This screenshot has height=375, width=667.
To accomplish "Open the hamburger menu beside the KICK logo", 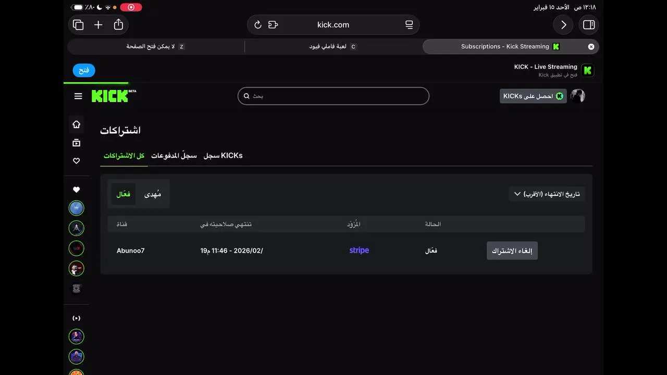I will click(78, 96).
